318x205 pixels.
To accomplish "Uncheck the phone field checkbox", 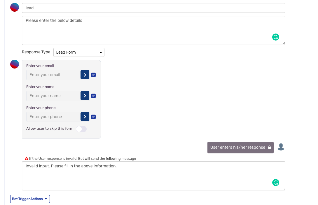I will (93, 117).
